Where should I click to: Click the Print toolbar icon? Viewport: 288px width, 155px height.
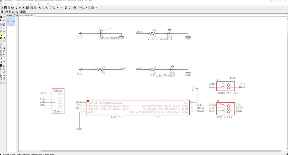9,8
